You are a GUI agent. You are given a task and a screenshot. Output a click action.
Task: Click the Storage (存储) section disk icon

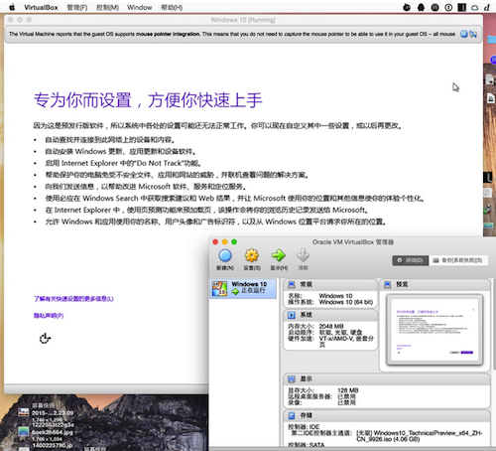(292, 415)
